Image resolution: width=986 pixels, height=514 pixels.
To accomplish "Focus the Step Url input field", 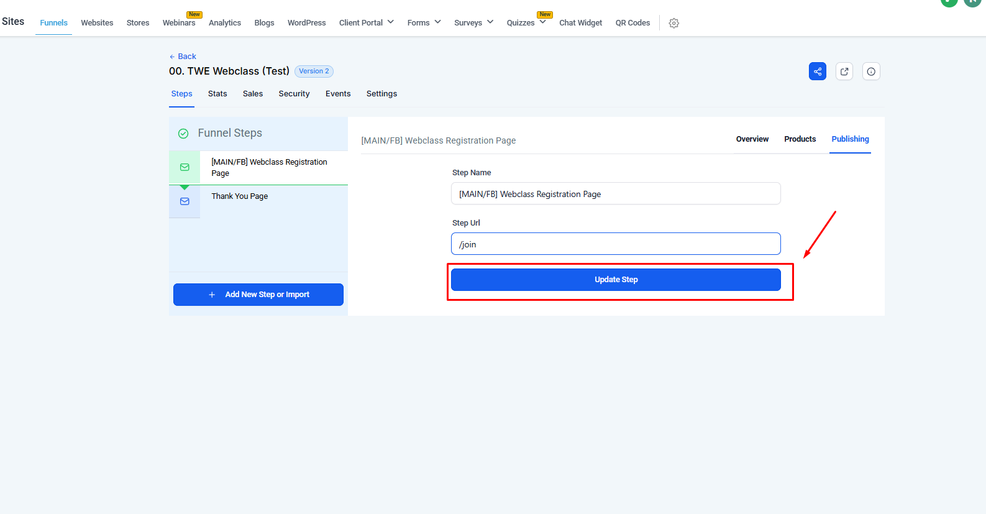I will pos(615,244).
